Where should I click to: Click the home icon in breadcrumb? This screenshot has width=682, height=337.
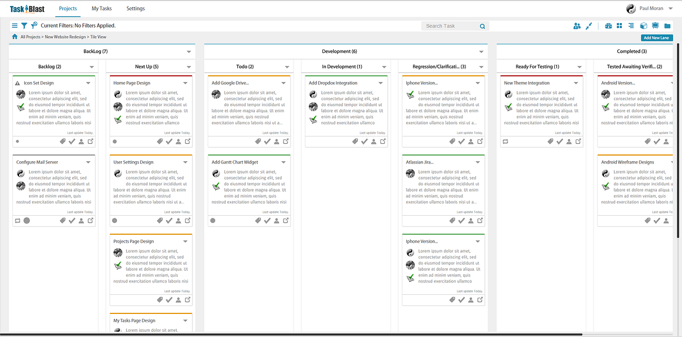pos(15,37)
